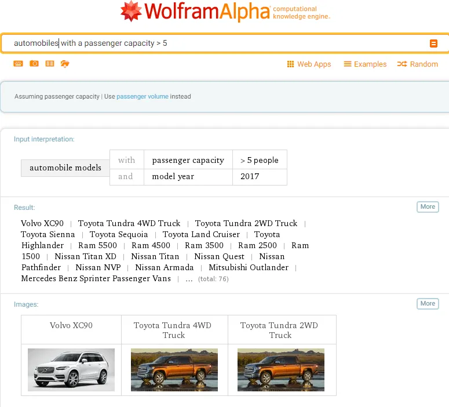Click 'Input interpretation:' heading
The image size is (449, 407).
(x=44, y=139)
